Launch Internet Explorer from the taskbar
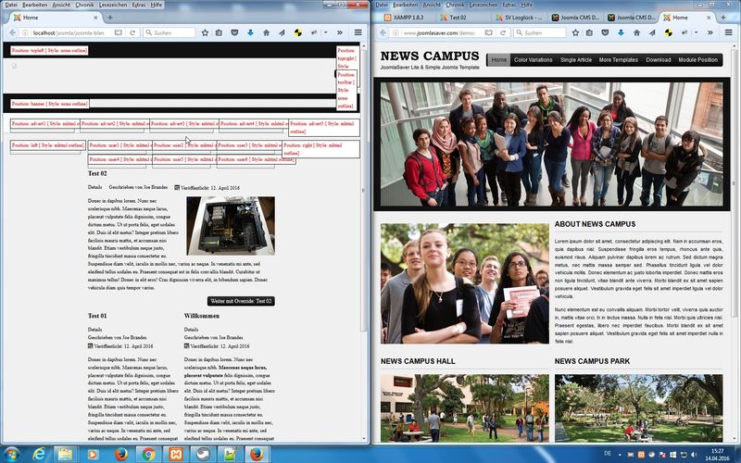Screen dimensions: 741x463 point(39,454)
